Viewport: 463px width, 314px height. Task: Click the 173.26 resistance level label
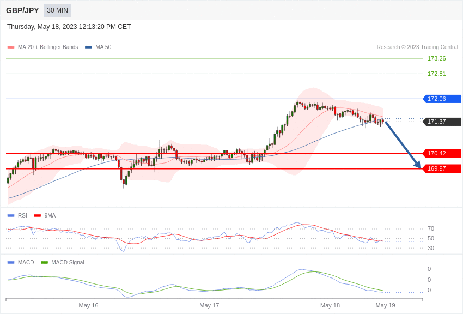[436, 58]
